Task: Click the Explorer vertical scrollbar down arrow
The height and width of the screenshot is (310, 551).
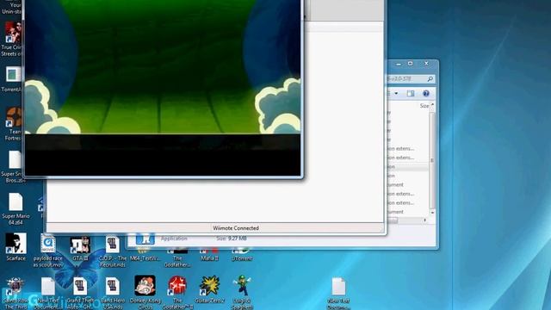Action: click(432, 213)
